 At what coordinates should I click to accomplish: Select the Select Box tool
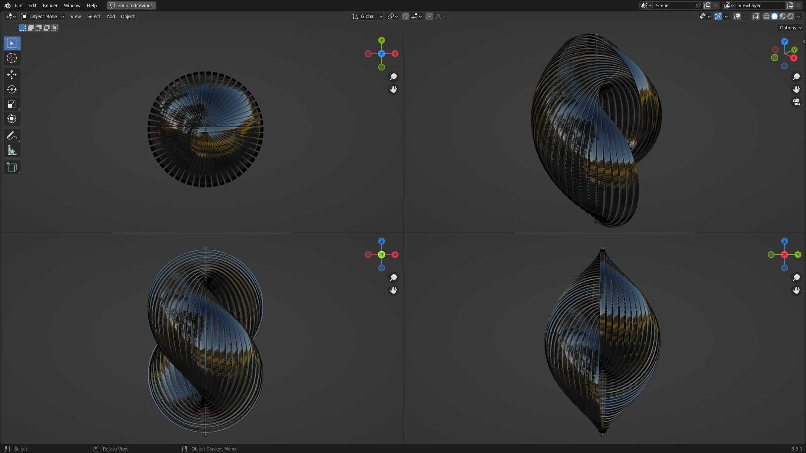(12, 43)
